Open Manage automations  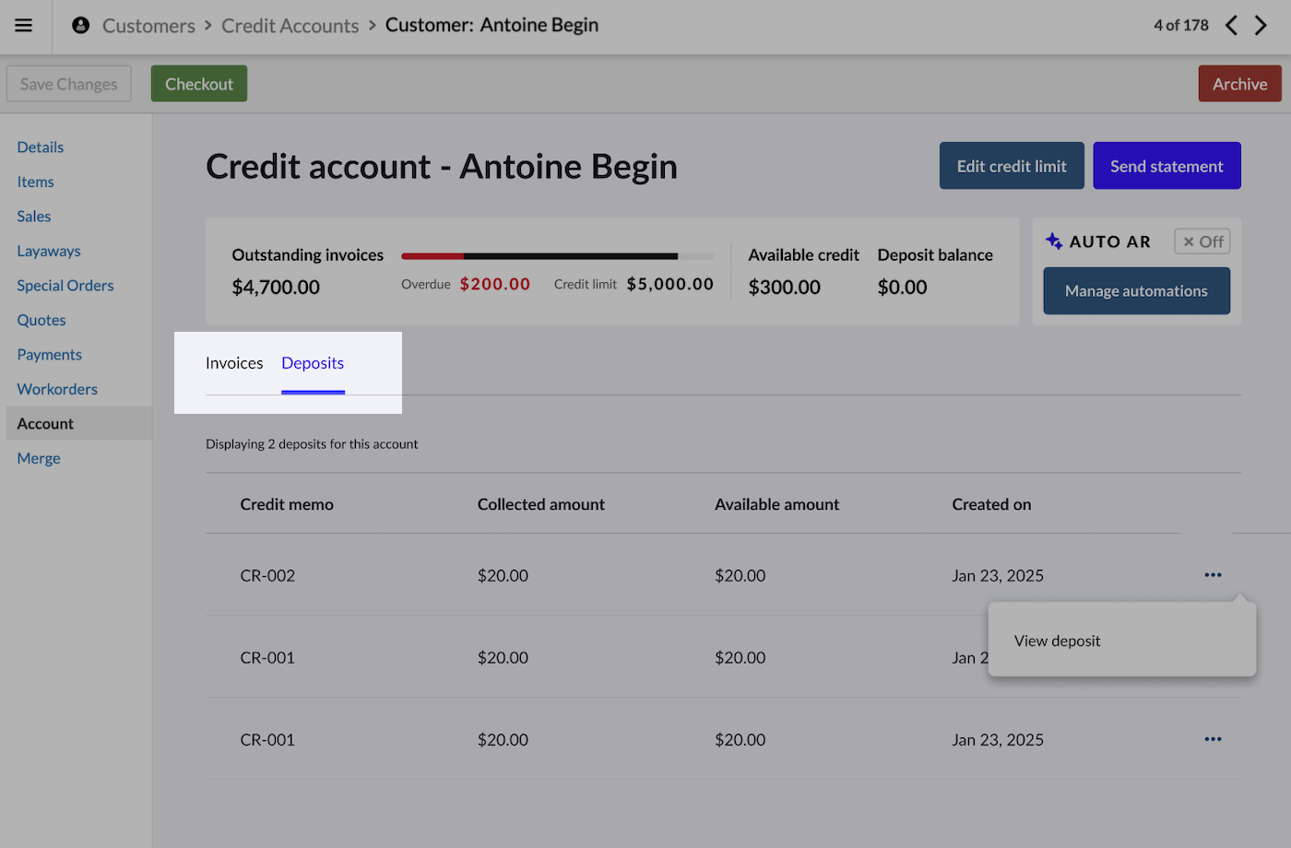coord(1136,290)
